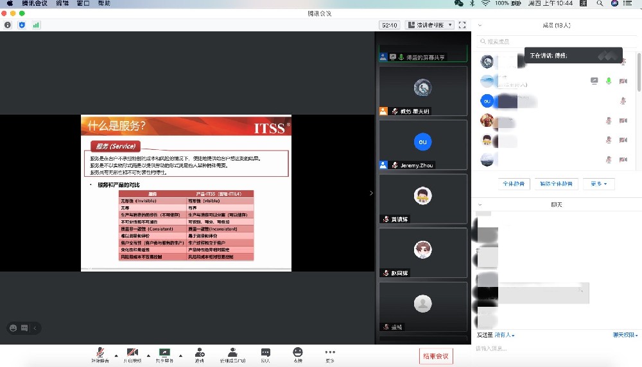Toggle the host's green microphone icon
The width and height of the screenshot is (642, 367).
point(609,81)
